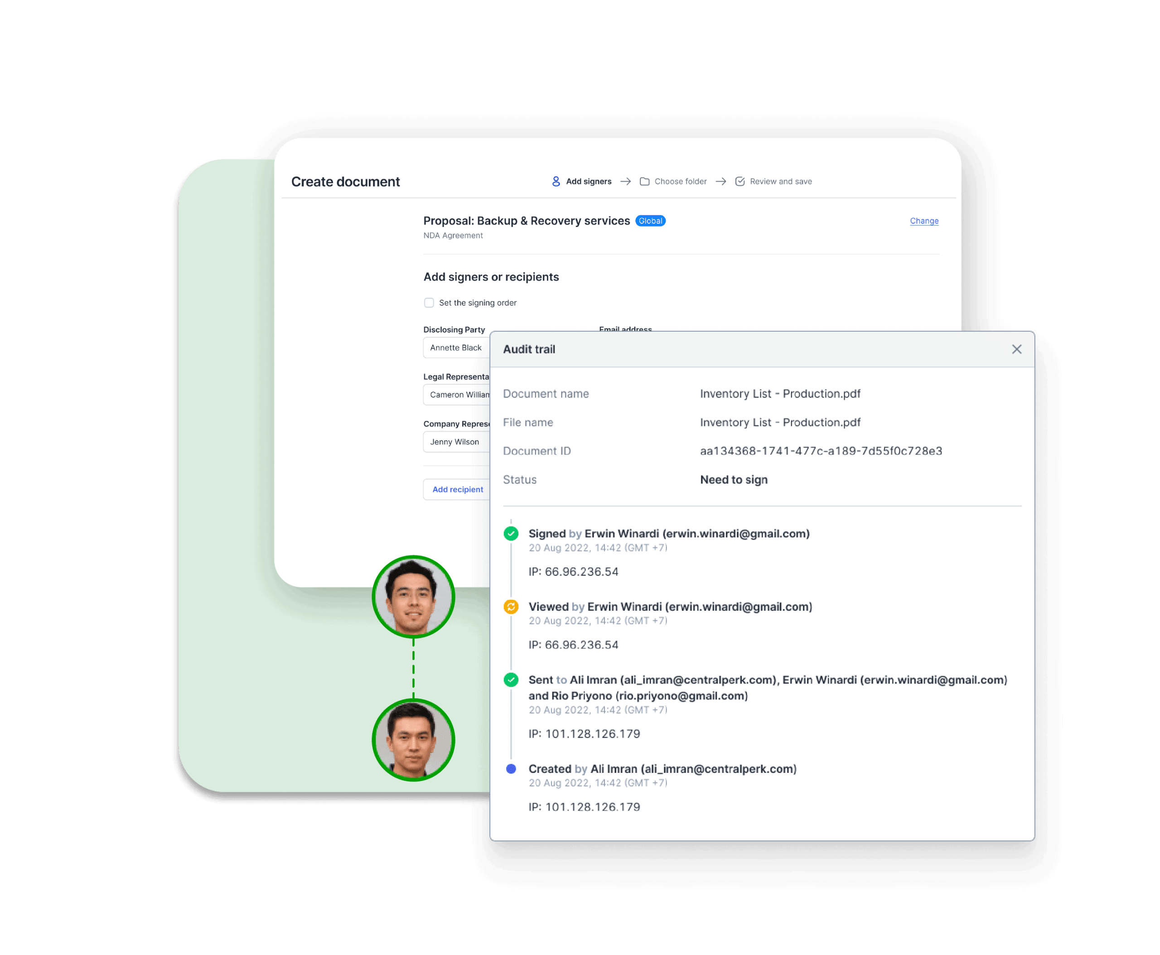Enable the Set the signing order checkbox

429,303
